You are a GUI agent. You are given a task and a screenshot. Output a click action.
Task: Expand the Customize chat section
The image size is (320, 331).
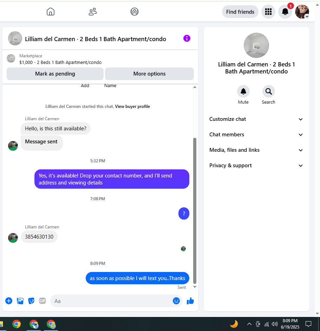256,119
